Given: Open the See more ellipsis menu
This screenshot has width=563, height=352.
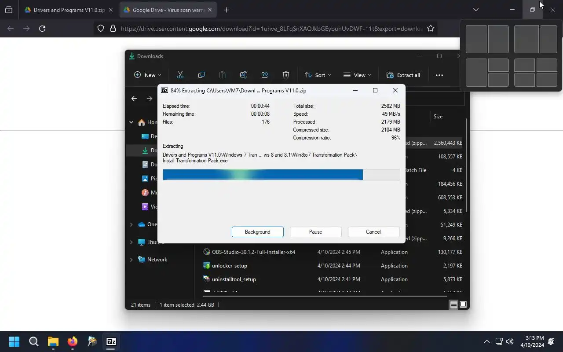Looking at the screenshot, I should tap(439, 75).
